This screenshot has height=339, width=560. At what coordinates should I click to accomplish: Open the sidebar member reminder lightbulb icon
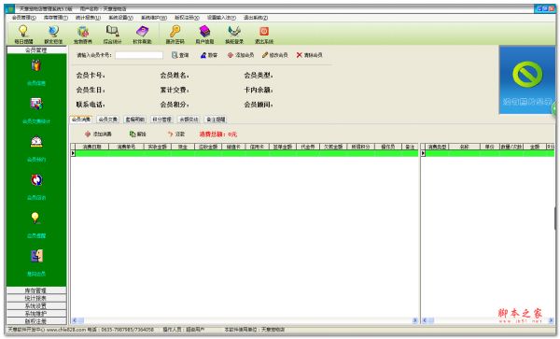pos(35,218)
